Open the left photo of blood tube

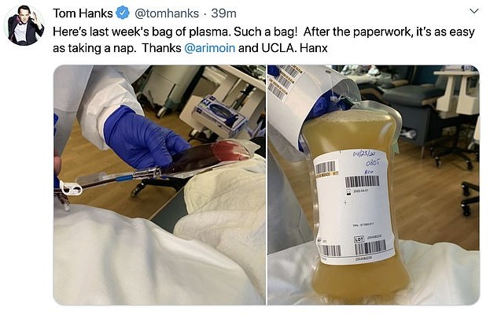click(x=160, y=184)
